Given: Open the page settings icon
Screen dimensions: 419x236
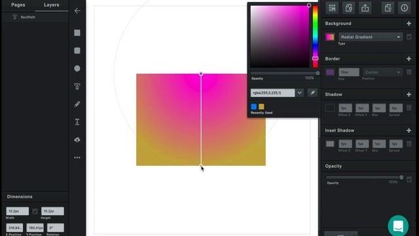Looking at the screenshot, I should [x=348, y=8].
